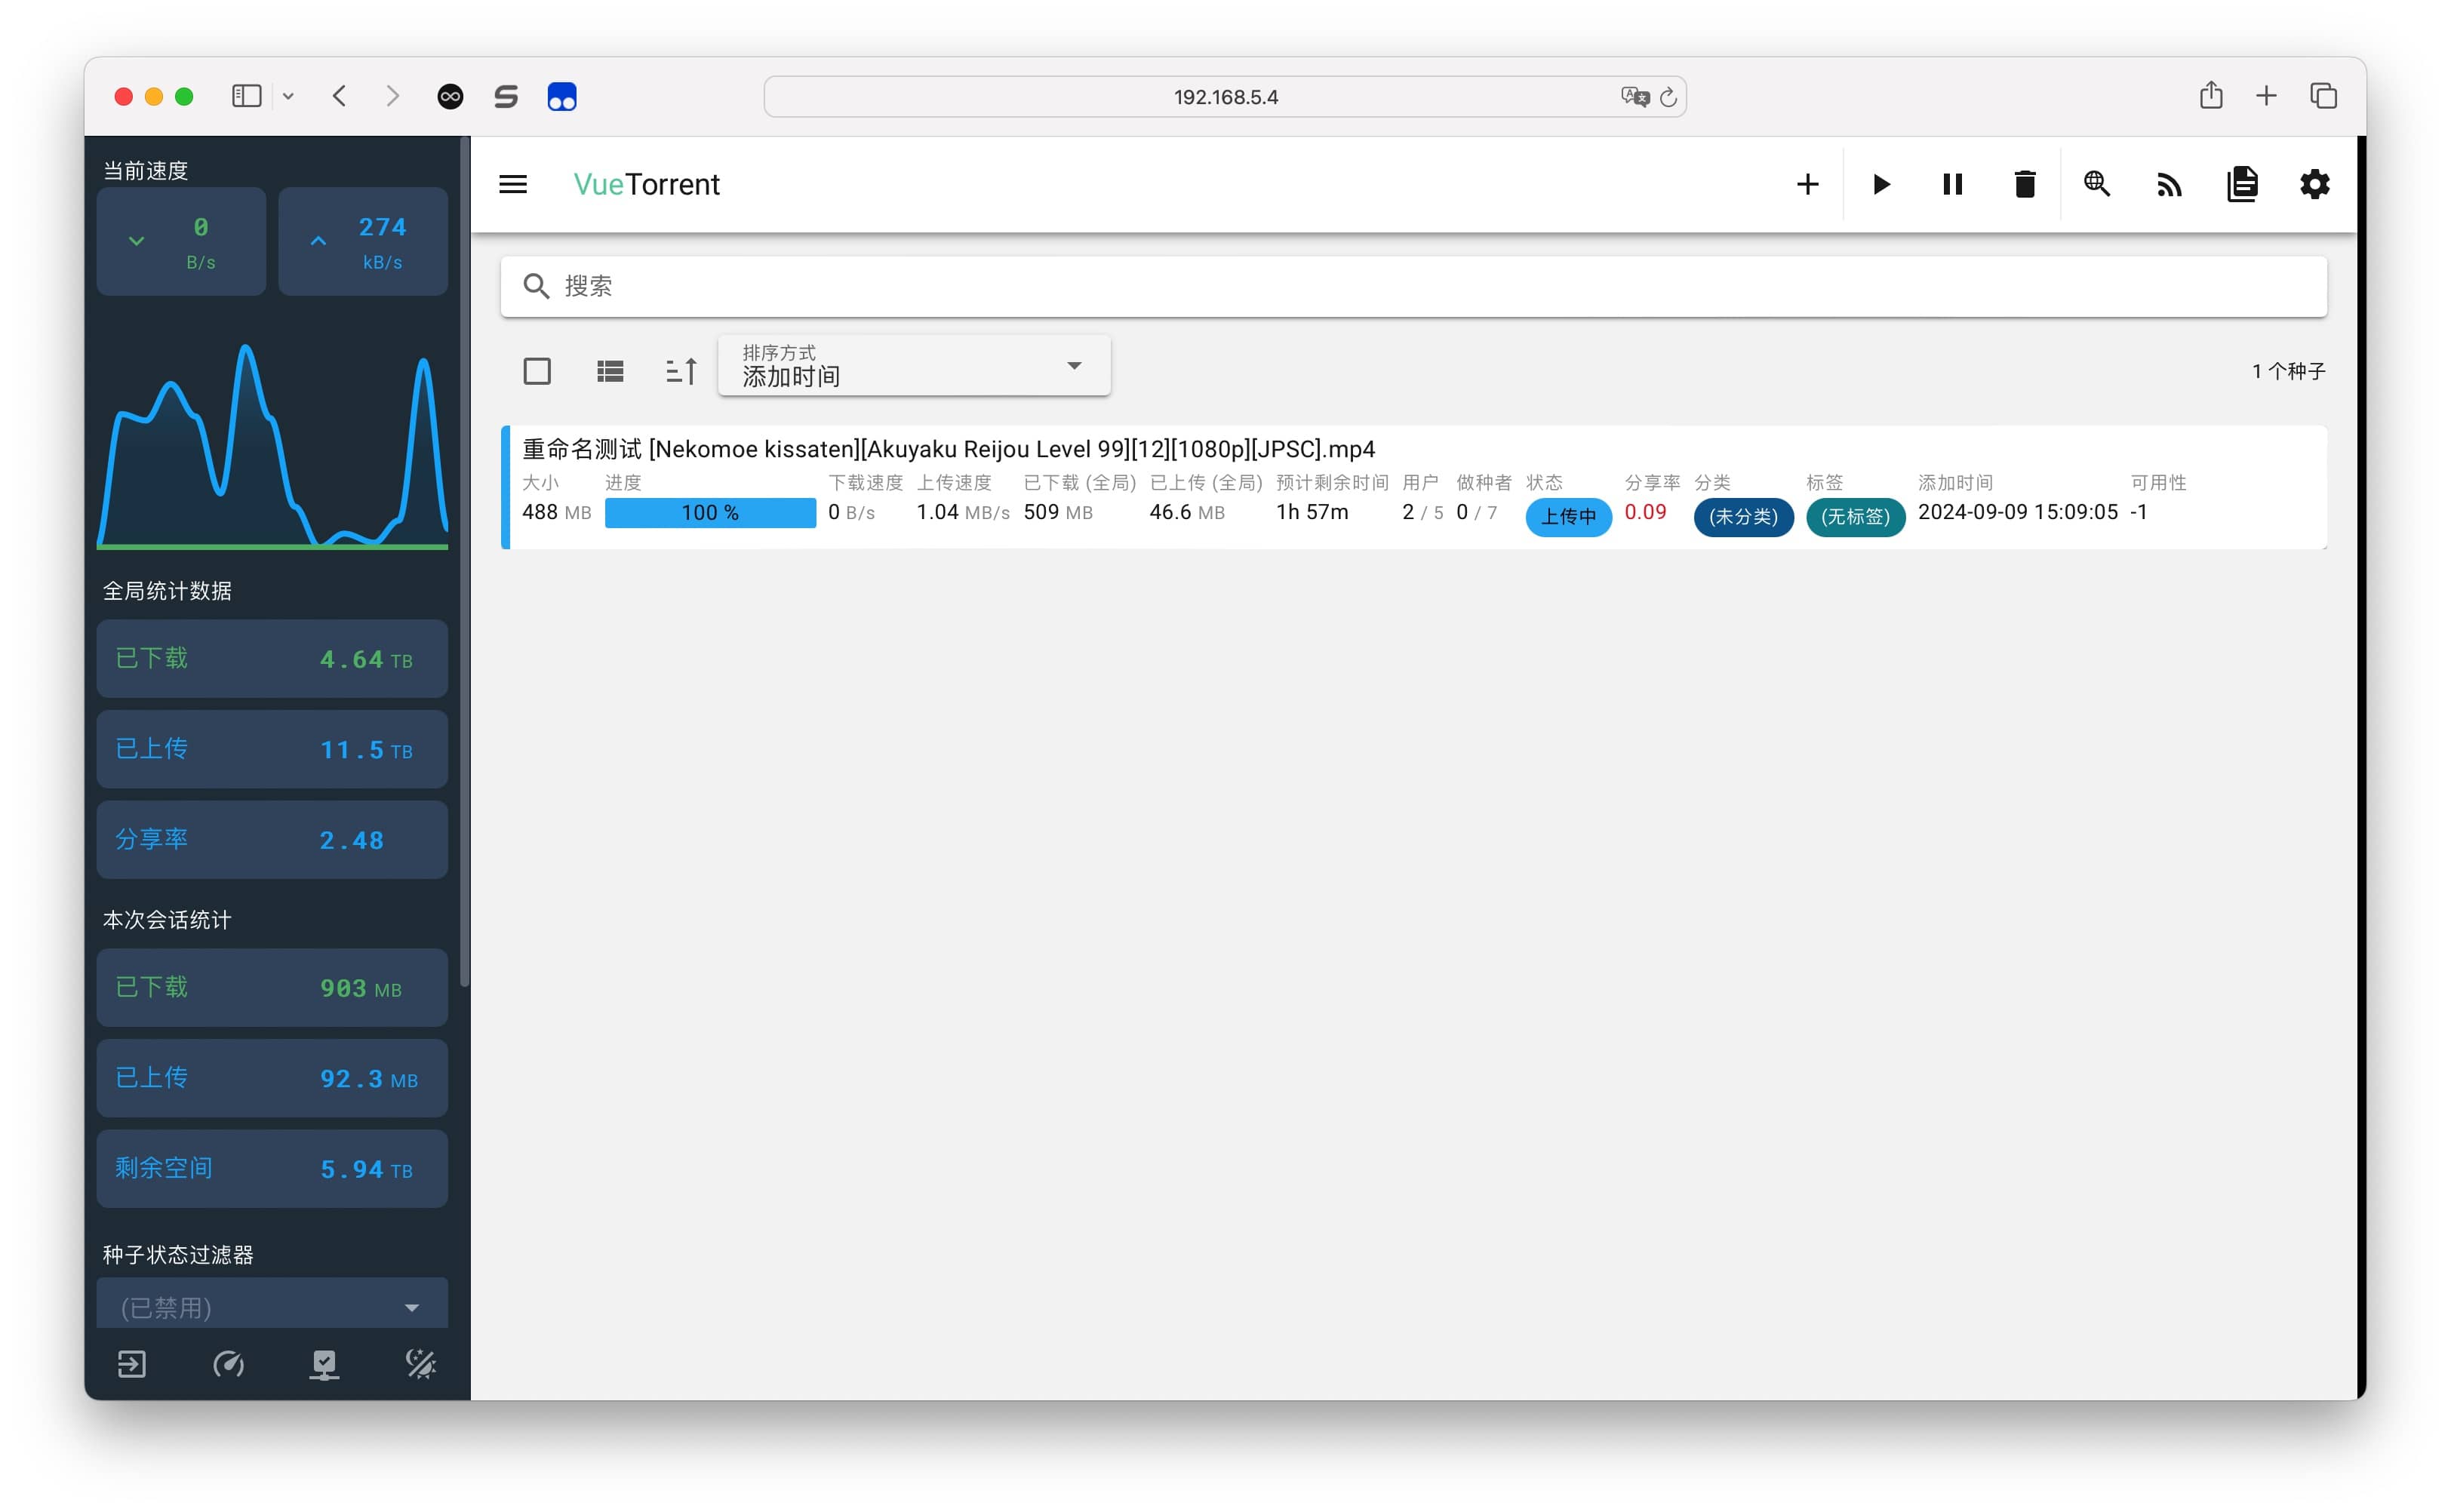2451x1512 pixels.
Task: Open VueTorrent settings gear
Action: [x=2314, y=184]
